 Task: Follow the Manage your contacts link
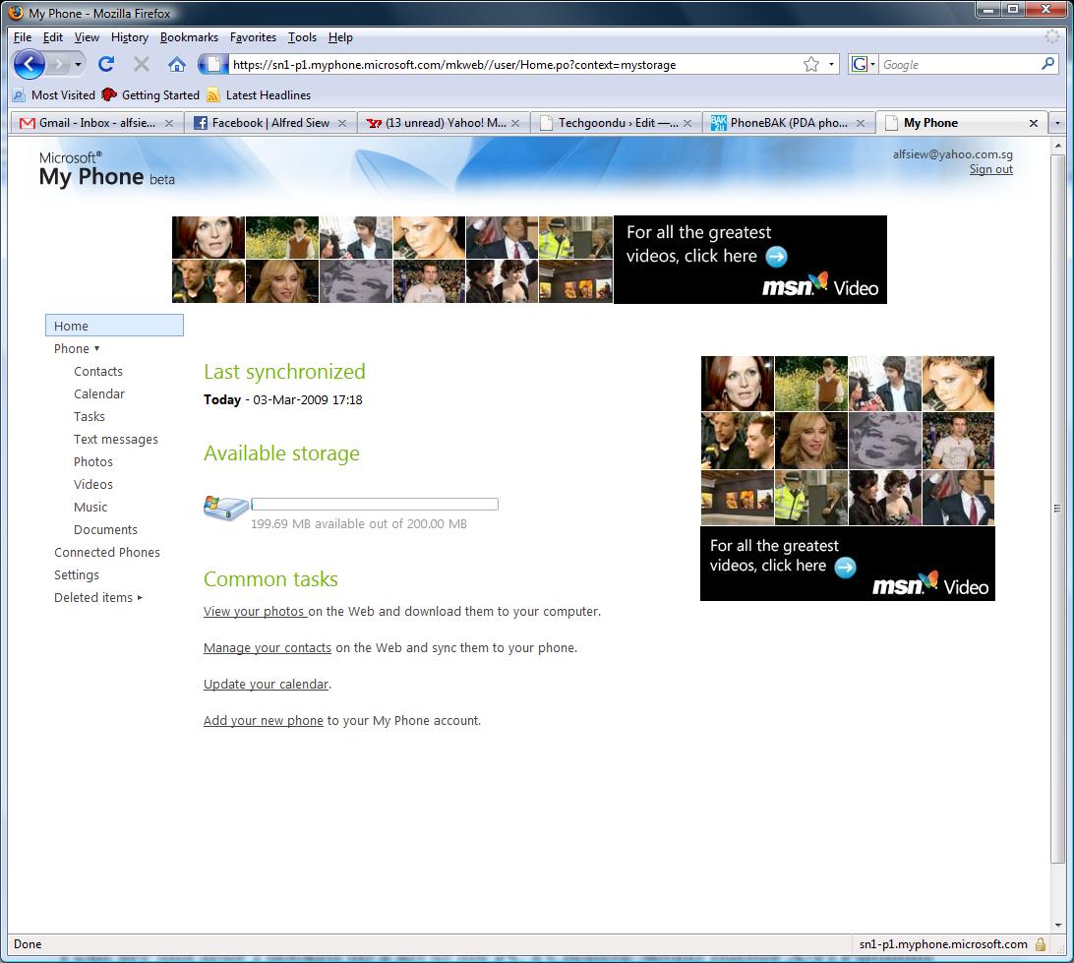(x=268, y=648)
